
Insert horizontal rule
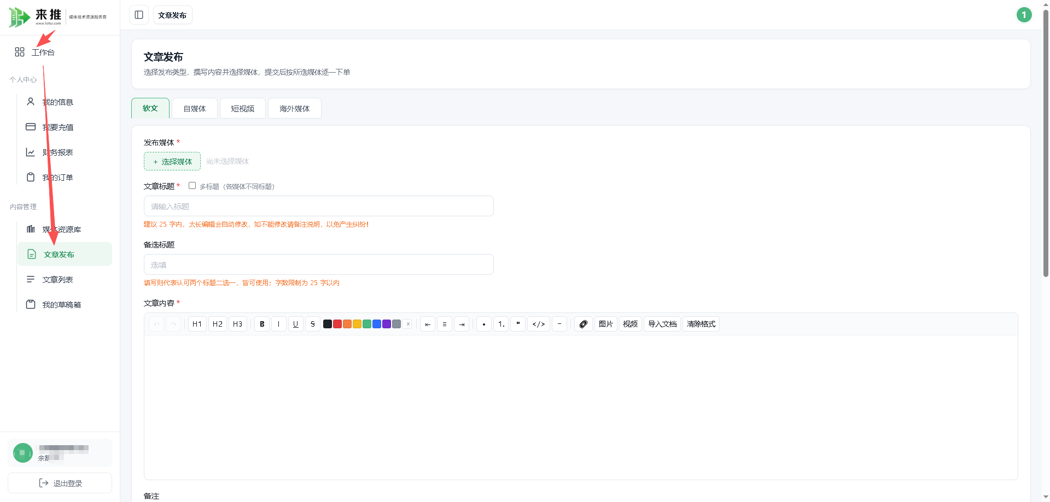click(559, 324)
